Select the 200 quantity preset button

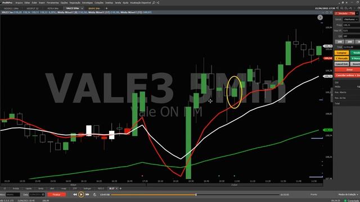[349, 42]
